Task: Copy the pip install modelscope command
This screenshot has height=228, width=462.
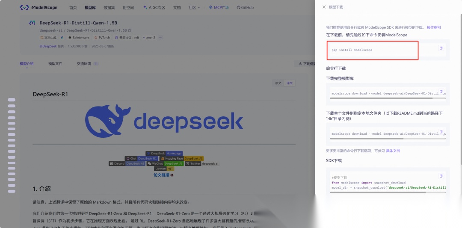Action: [x=441, y=48]
